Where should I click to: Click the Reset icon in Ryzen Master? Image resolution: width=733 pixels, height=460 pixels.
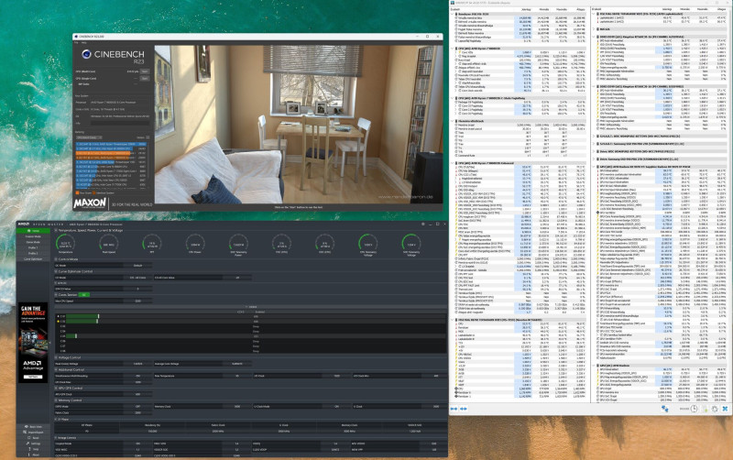pyautogui.click(x=28, y=438)
